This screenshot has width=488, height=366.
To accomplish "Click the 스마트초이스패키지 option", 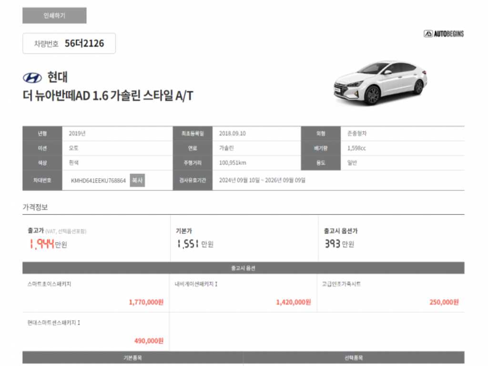I will [49, 284].
